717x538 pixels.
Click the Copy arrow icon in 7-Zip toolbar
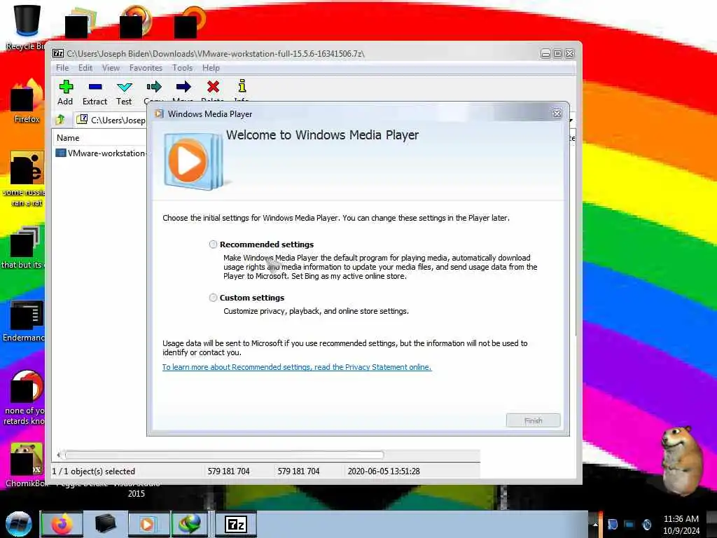tap(154, 87)
